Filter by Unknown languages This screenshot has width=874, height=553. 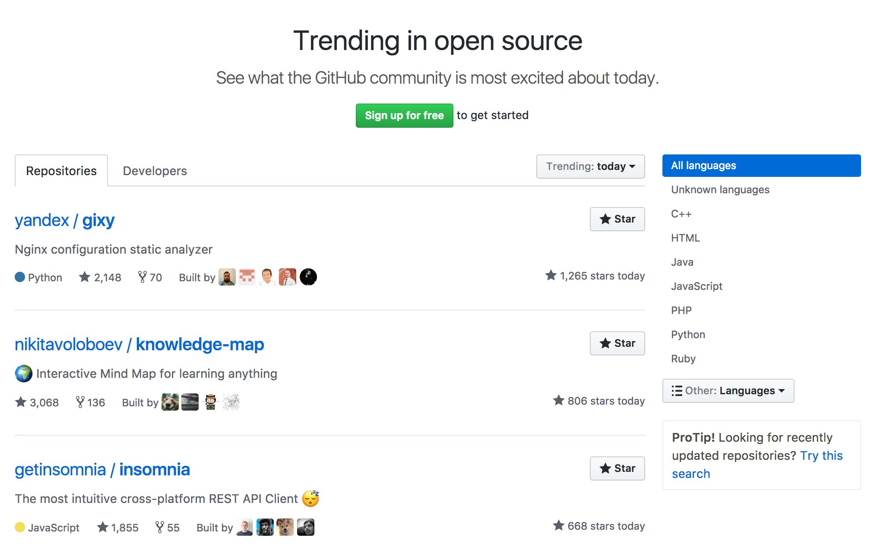point(720,190)
